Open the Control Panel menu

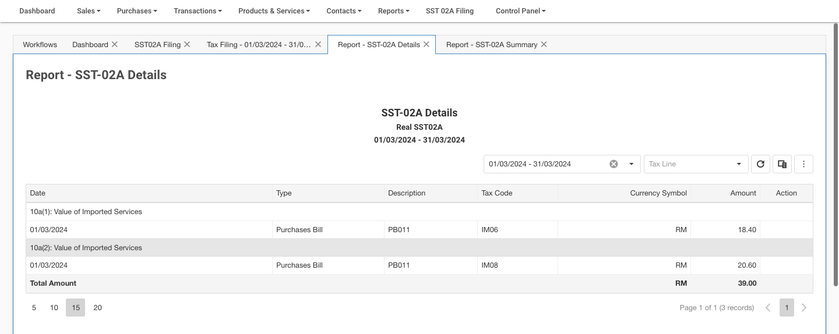520,11
